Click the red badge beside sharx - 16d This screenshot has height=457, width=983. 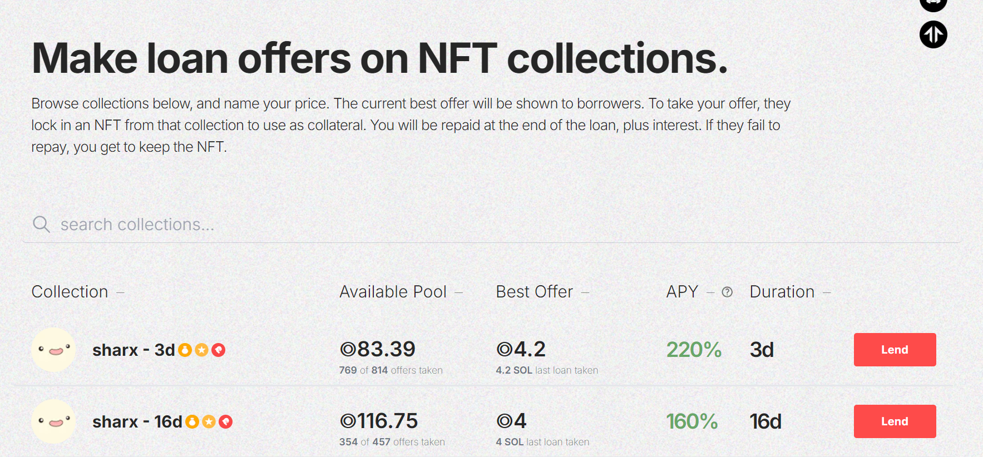click(225, 421)
